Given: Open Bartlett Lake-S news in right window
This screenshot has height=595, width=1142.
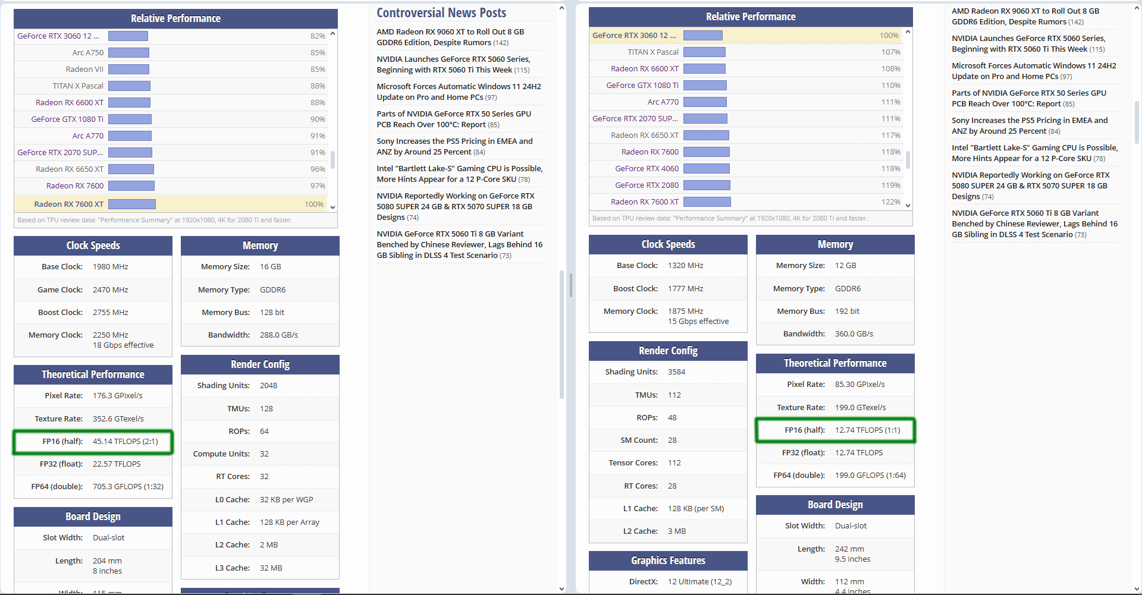Looking at the screenshot, I should tap(1035, 153).
